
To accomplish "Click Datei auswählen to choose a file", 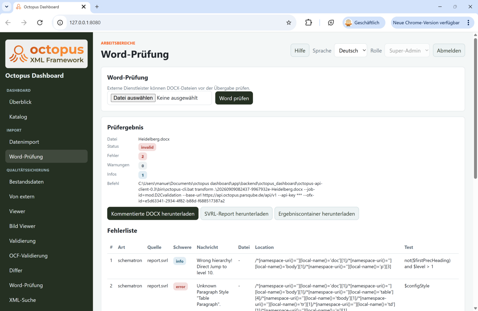I will [x=133, y=98].
